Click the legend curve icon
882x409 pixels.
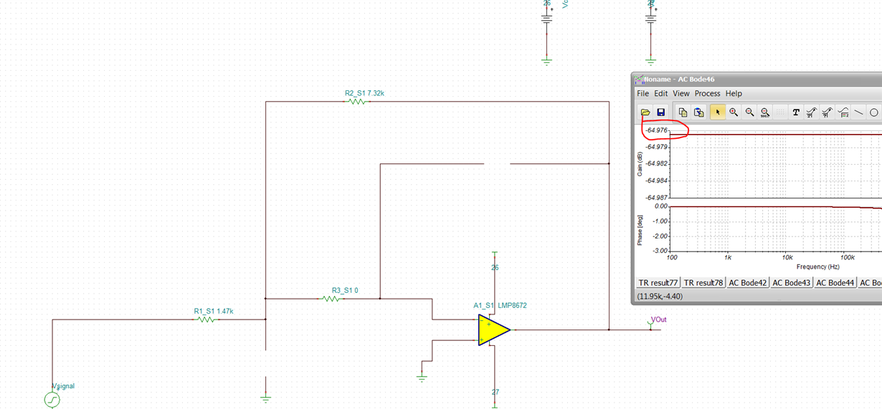click(843, 112)
